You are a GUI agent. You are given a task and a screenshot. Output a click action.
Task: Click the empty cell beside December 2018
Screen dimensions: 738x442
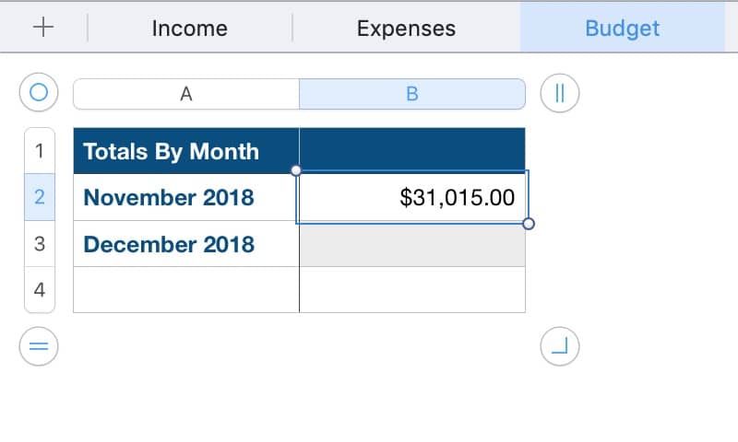[412, 244]
